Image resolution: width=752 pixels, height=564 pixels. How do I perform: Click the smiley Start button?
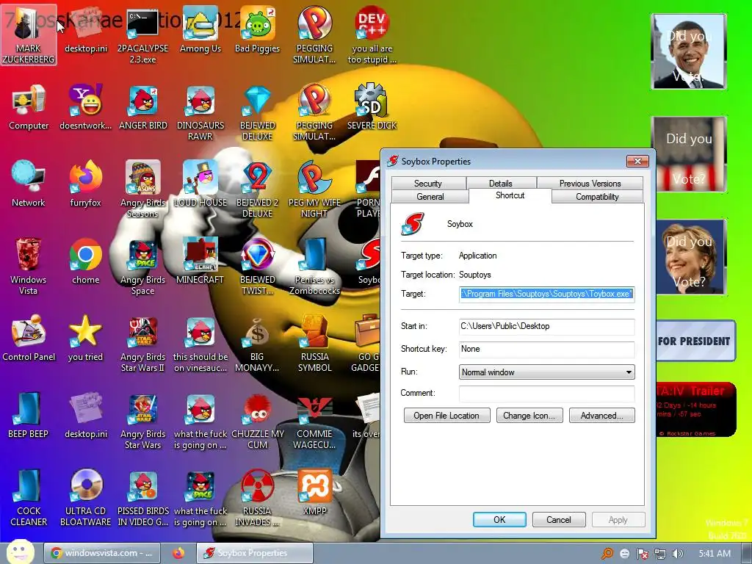point(20,552)
